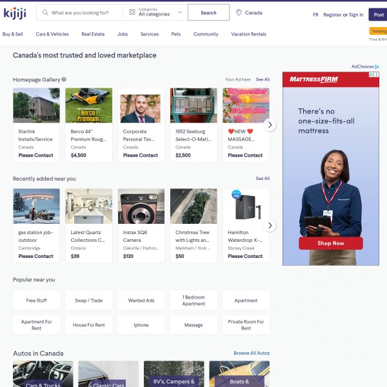
Task: Open the Instax SQ6 Camera listing
Action: click(141, 225)
